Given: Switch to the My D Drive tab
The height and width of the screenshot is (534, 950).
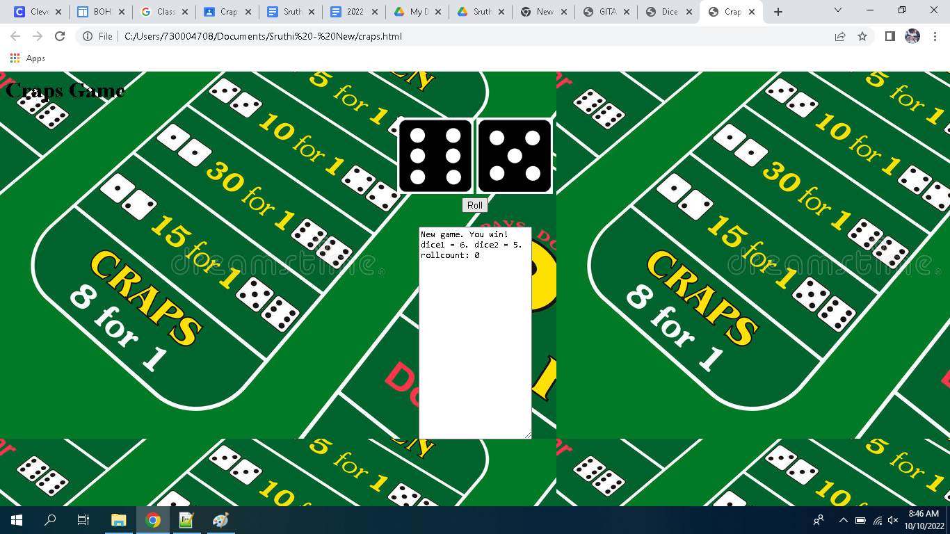Looking at the screenshot, I should (x=418, y=12).
